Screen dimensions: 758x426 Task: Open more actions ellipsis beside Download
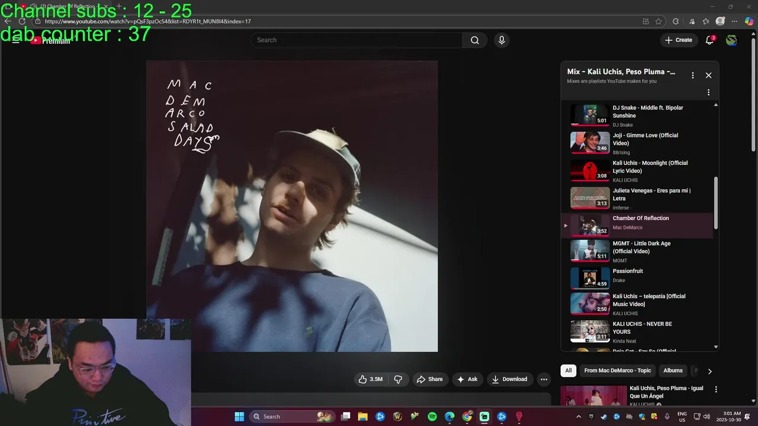544,379
